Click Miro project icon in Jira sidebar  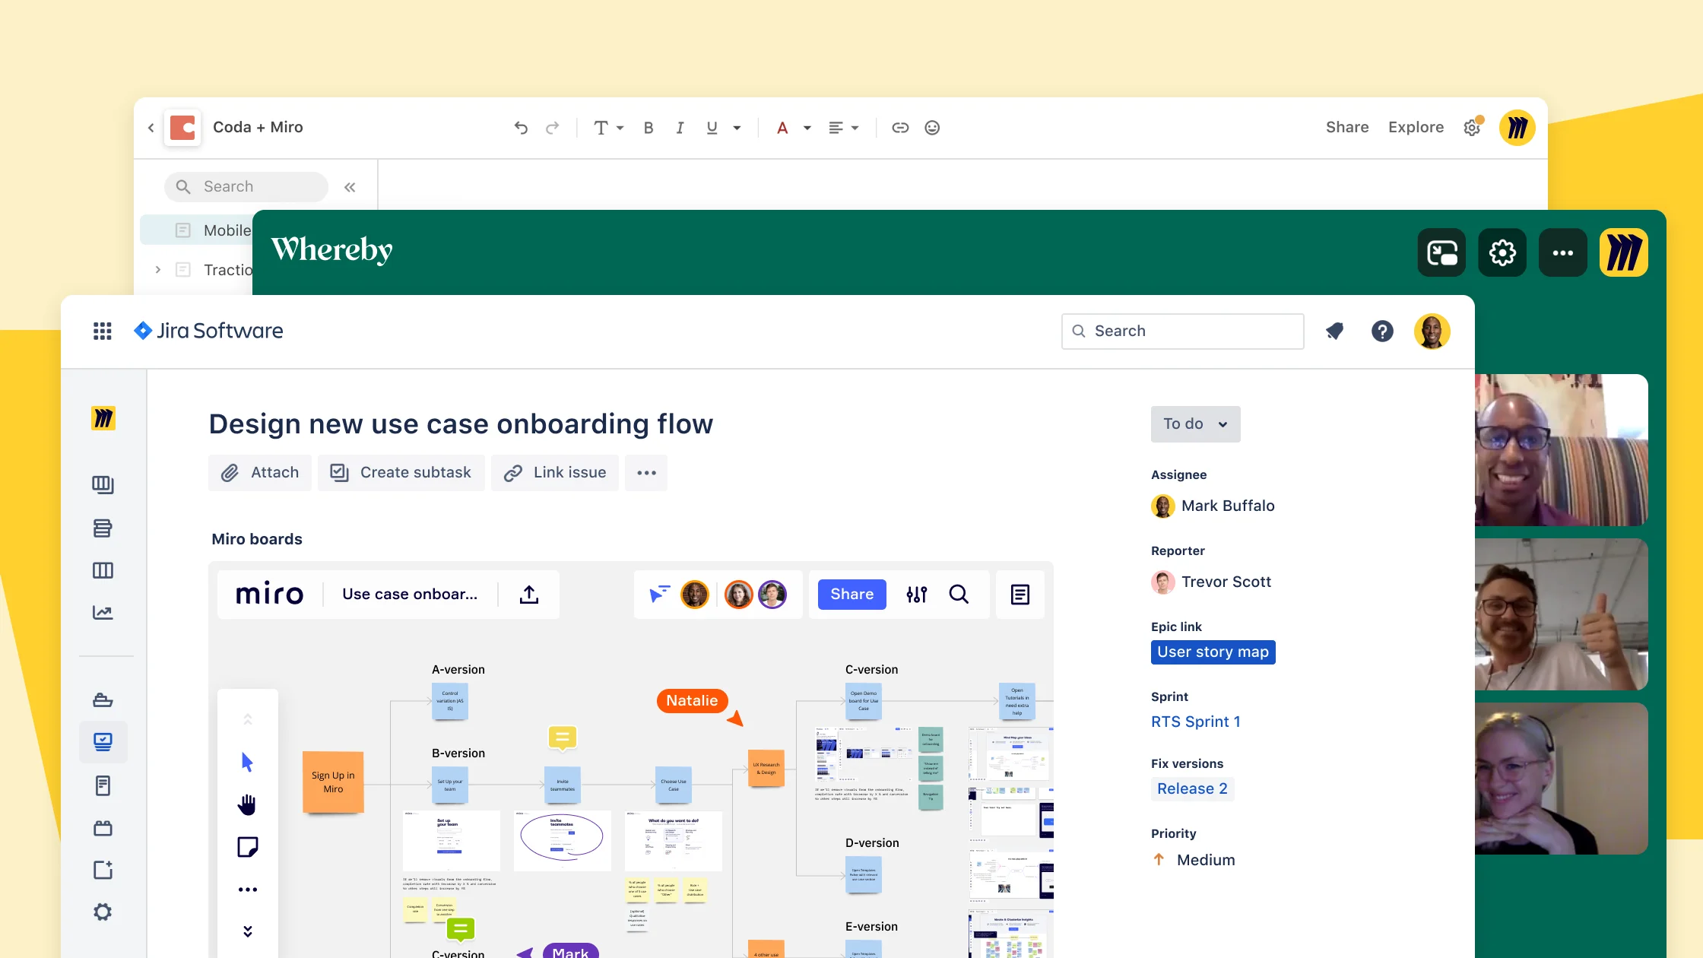click(x=103, y=418)
